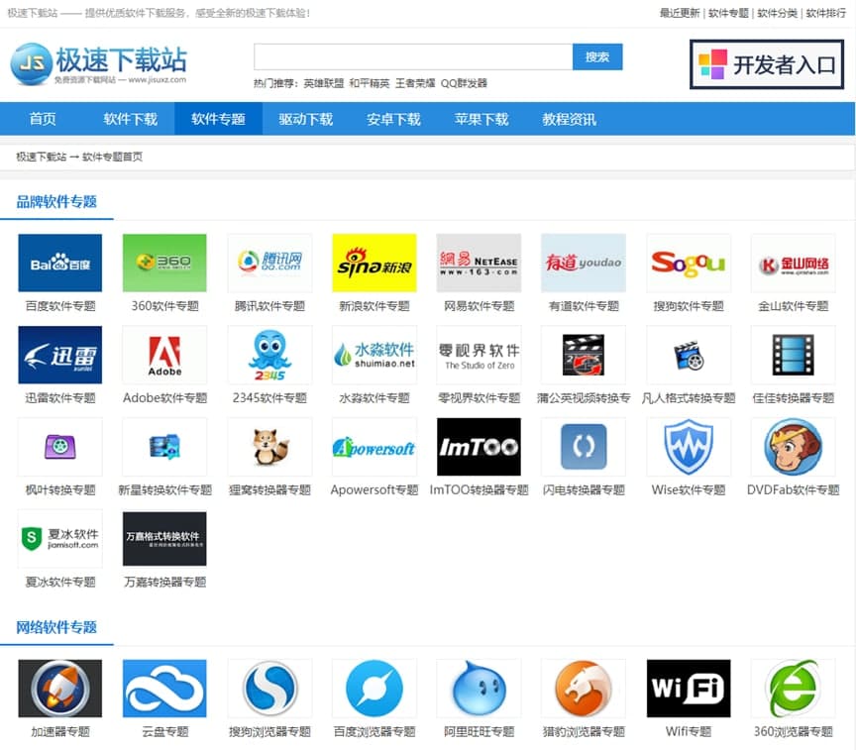Click the 开发者入口 banner
The height and width of the screenshot is (750, 856).
pos(767,64)
